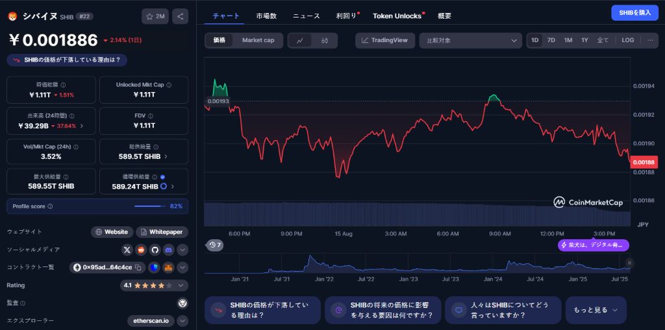Expand the 4.1 Rating dropdown

pyautogui.click(x=154, y=285)
